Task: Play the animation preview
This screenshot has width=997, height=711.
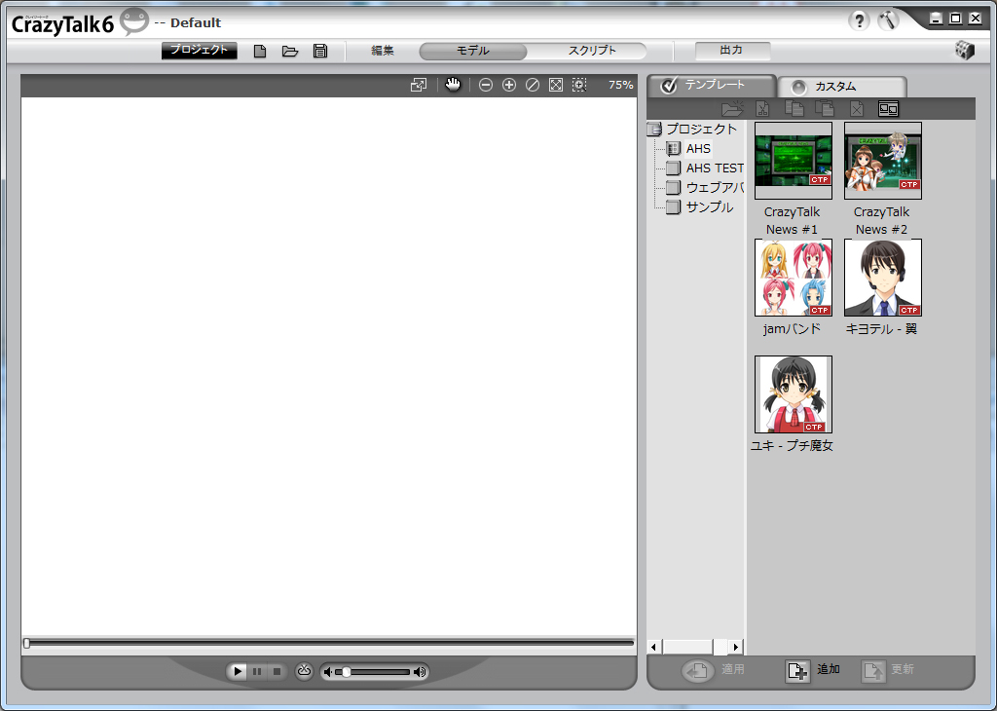Action: (238, 672)
